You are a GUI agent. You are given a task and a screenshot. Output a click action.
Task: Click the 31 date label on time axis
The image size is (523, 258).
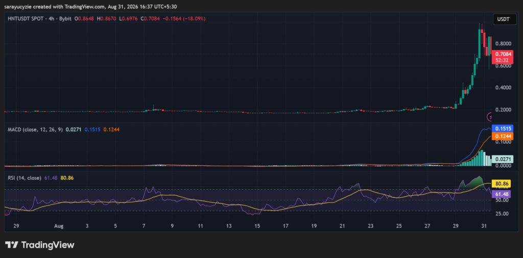click(x=484, y=226)
